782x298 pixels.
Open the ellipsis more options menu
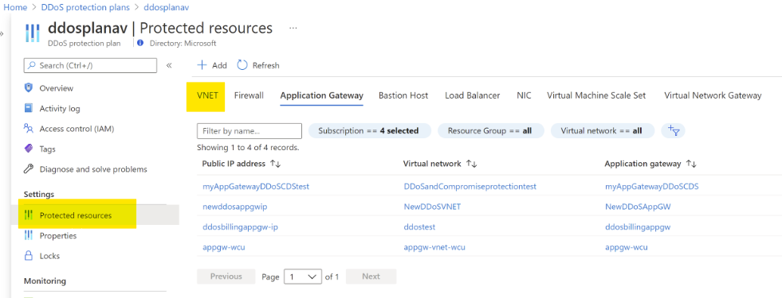pyautogui.click(x=293, y=28)
